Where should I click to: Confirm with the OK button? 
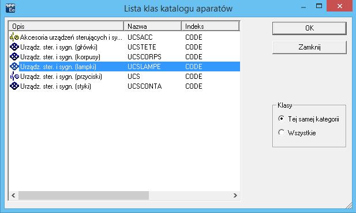click(309, 28)
